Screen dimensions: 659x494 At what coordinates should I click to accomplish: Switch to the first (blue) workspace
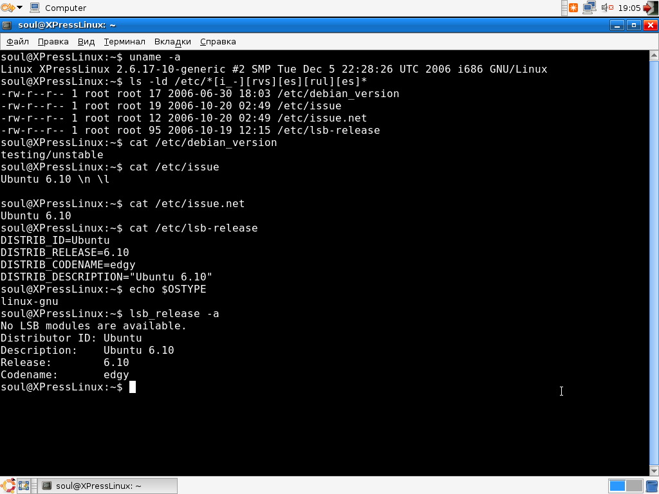pos(617,486)
